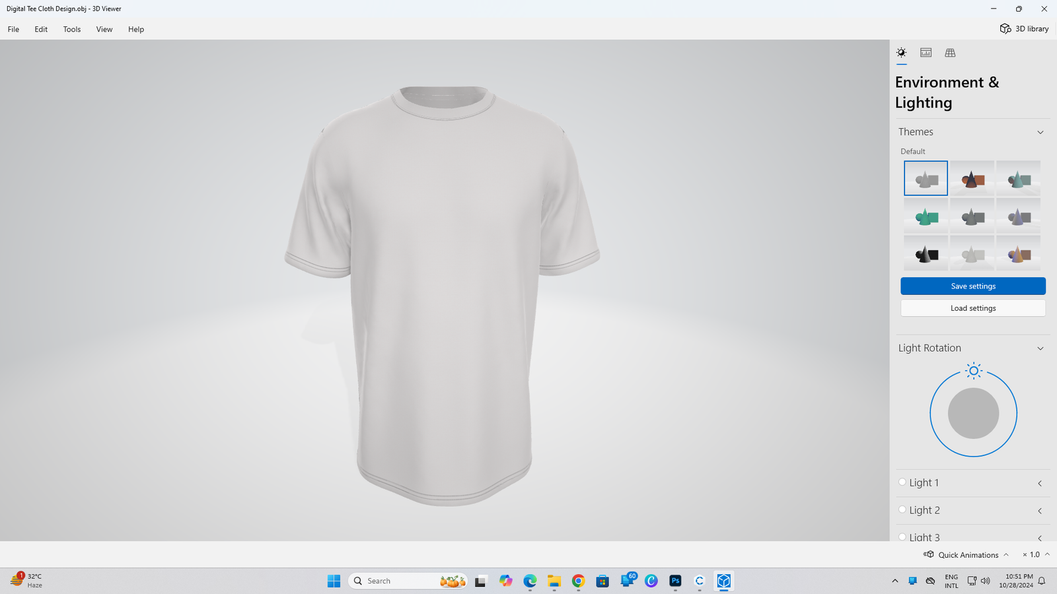Expand the Light 2 settings
The image size is (1057, 594).
coord(1040,511)
